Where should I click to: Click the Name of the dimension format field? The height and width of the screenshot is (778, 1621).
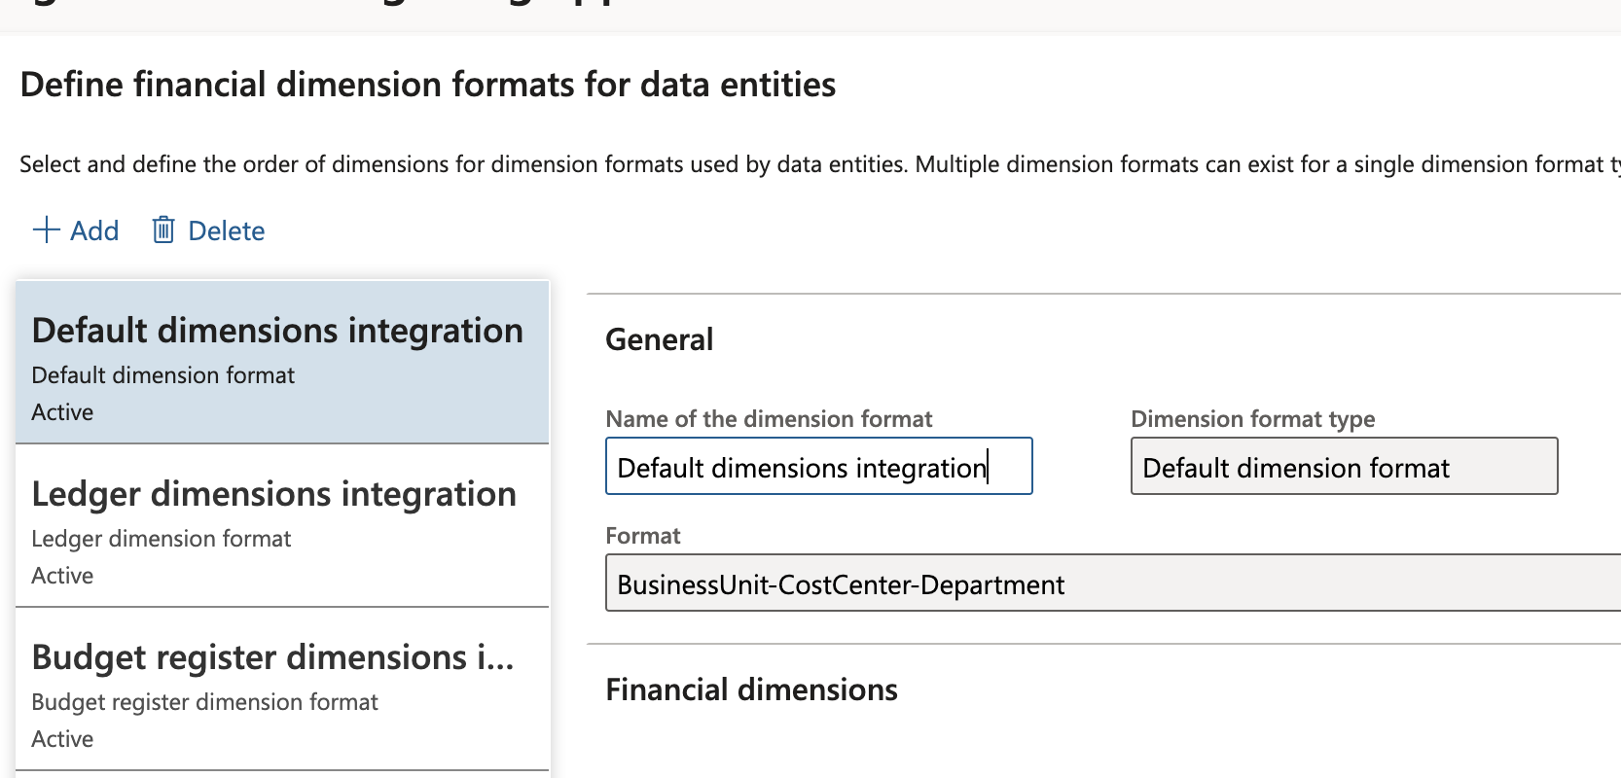tap(818, 467)
